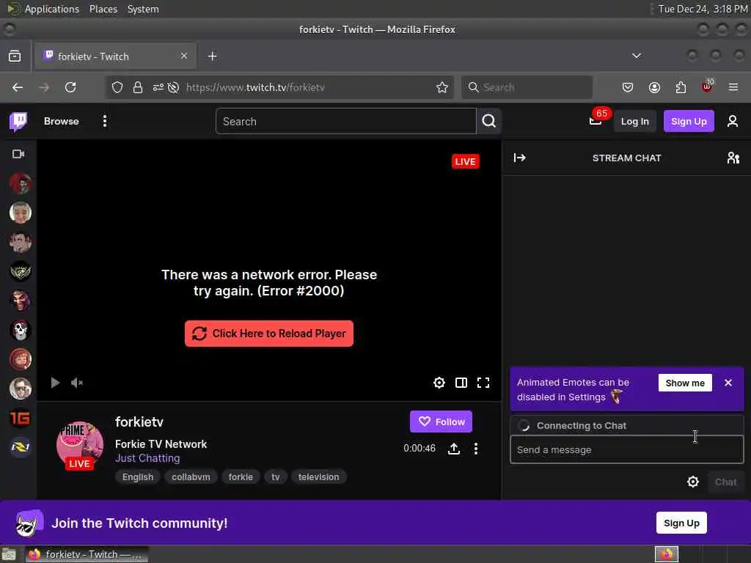This screenshot has width=751, height=563.
Task: Open the three-dot menu beside Browse
Action: 104,121
